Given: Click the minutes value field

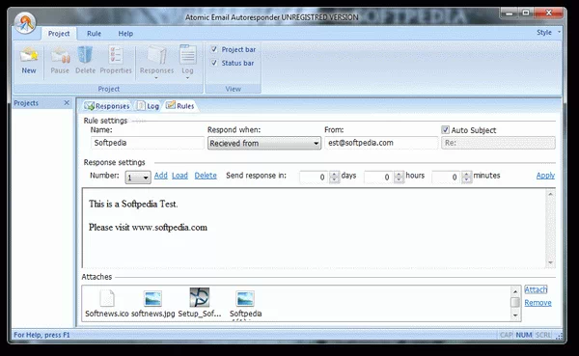Looking at the screenshot, I should tap(447, 178).
